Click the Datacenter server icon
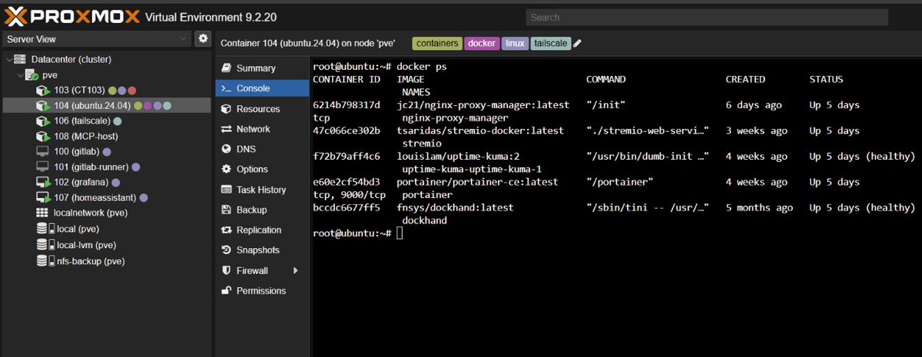This screenshot has width=922, height=357. click(21, 59)
